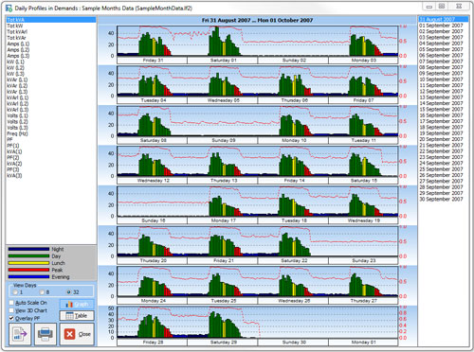Select the 1 day view radio button

pyautogui.click(x=15, y=292)
